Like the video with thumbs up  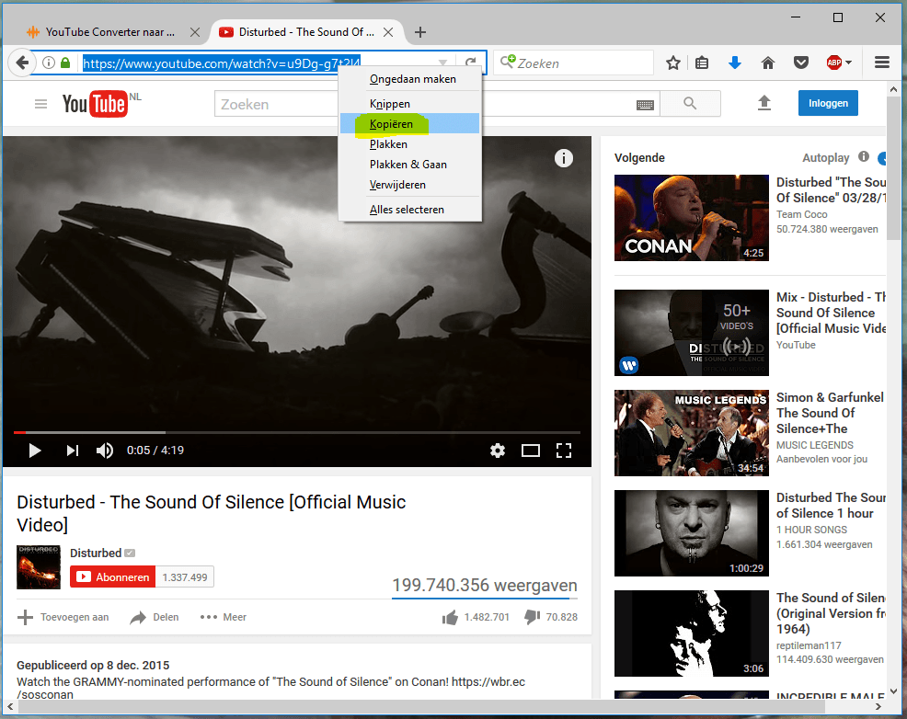(450, 618)
